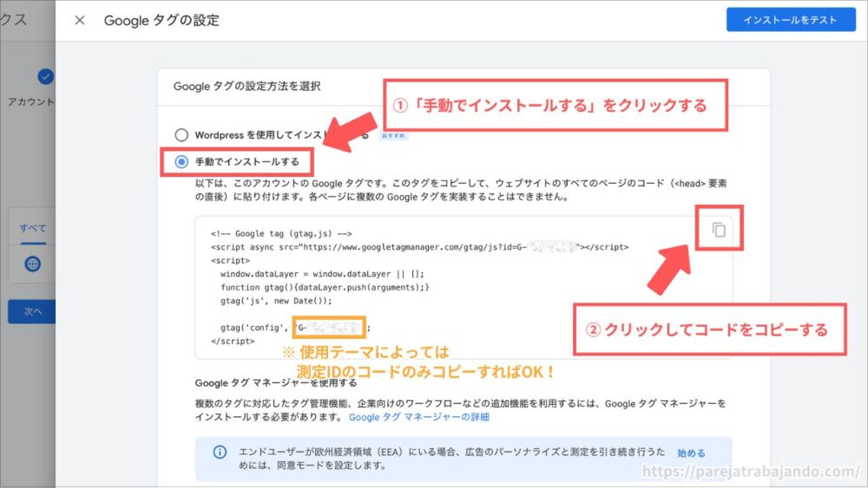Click the window.dataLayer code line
The height and width of the screenshot is (488, 868).
pyautogui.click(x=322, y=274)
